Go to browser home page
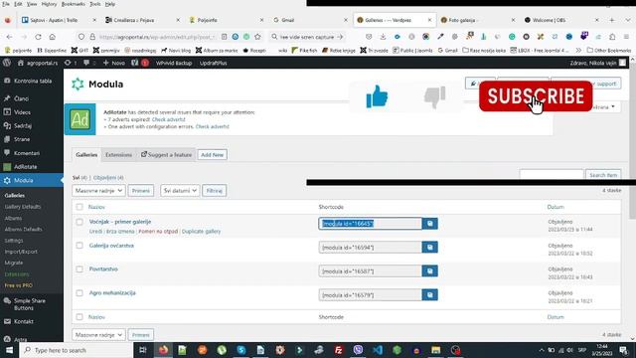 tap(53, 37)
